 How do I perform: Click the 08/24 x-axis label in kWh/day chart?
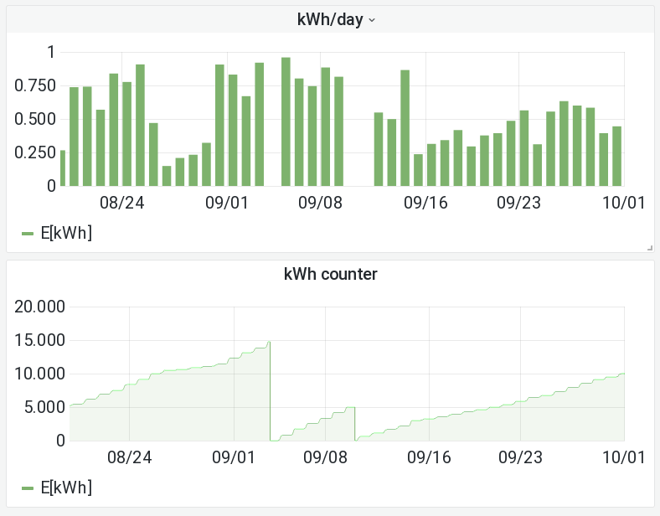pyautogui.click(x=122, y=203)
